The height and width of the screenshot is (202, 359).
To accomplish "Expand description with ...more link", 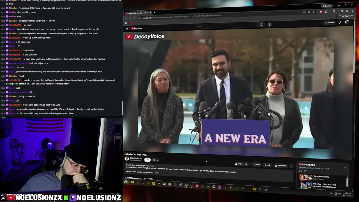I will pyautogui.click(x=156, y=173).
